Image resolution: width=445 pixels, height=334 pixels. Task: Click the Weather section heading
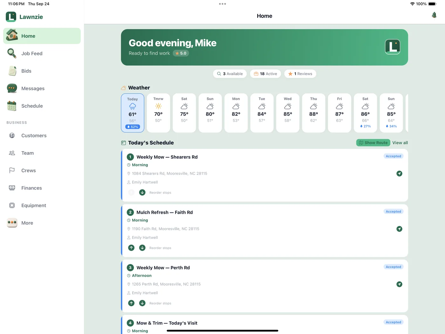click(x=139, y=88)
